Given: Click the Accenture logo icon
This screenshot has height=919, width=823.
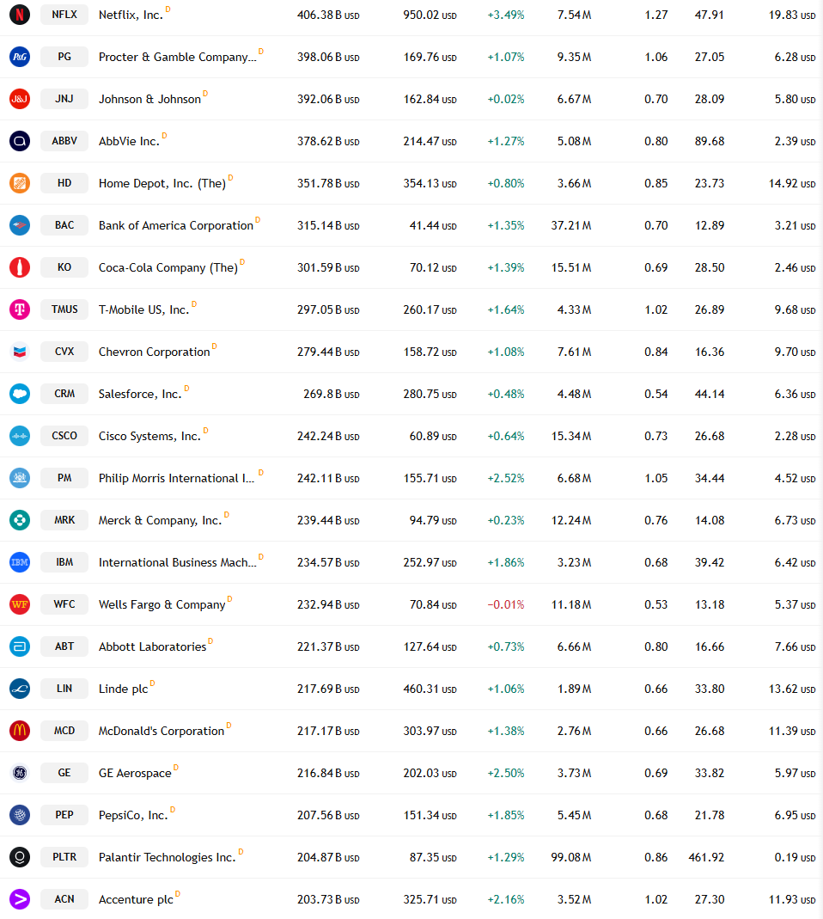Looking at the screenshot, I should pyautogui.click(x=20, y=899).
